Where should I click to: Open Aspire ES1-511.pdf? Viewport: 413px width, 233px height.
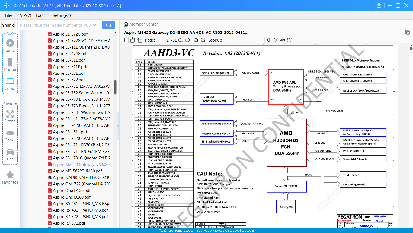coord(70,132)
